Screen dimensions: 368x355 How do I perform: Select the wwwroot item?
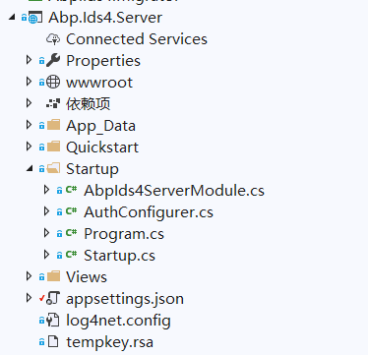coord(99,83)
